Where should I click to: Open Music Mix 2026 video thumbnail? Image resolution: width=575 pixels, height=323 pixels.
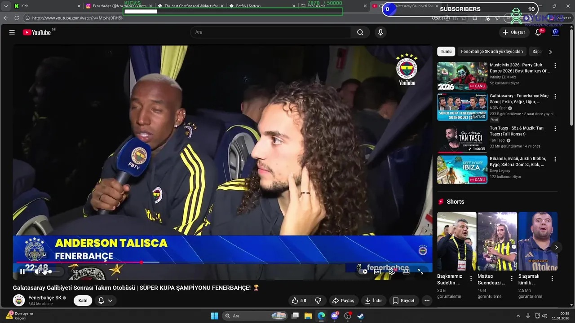(462, 76)
